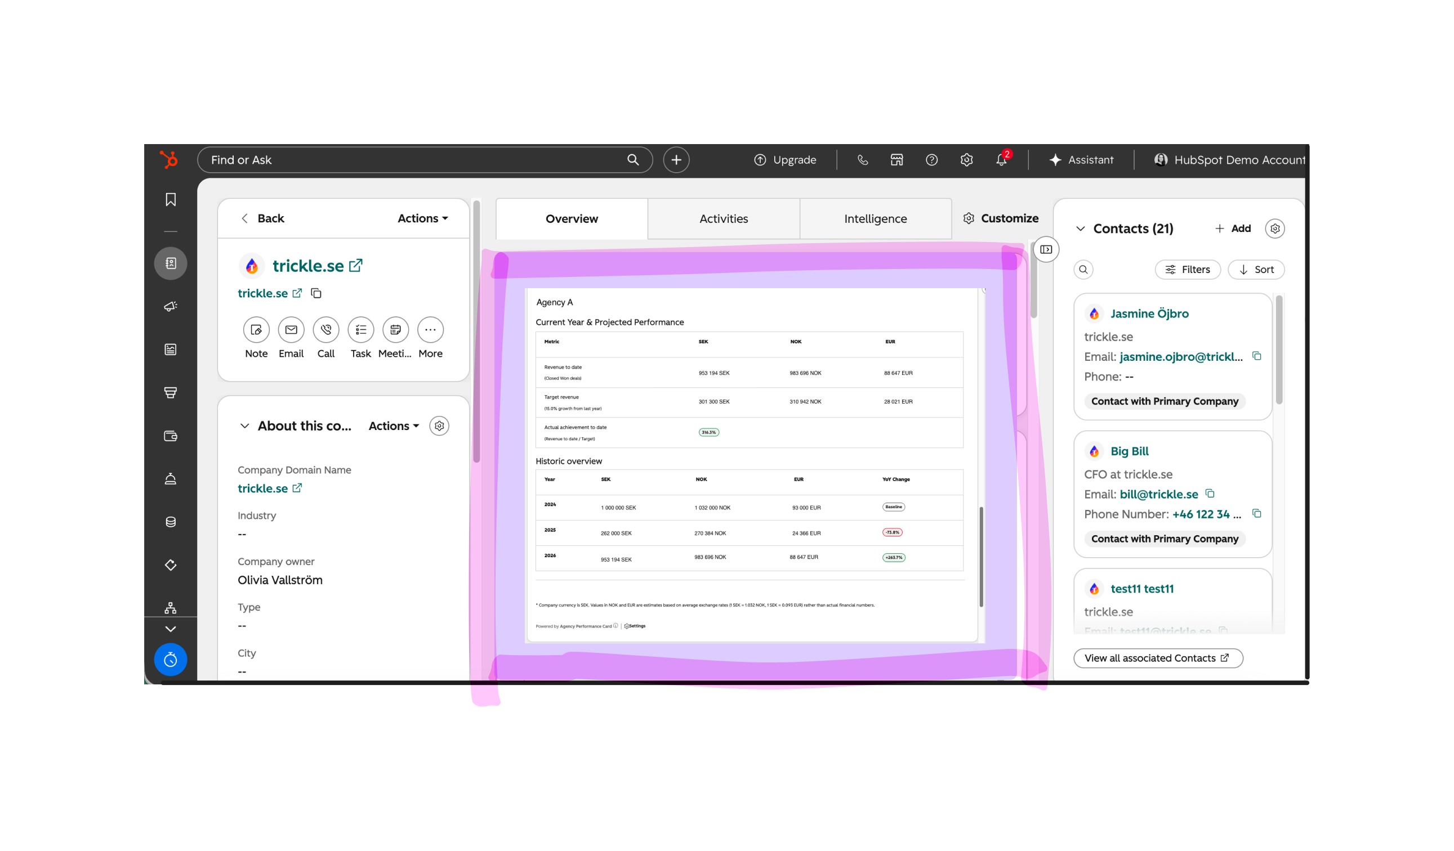The image size is (1454, 851).
Task: Copy the trickle.se domain with copy icon
Action: pos(316,293)
